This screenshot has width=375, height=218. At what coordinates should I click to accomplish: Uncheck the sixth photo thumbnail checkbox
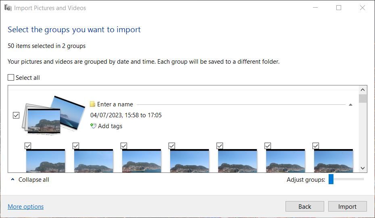[268, 146]
